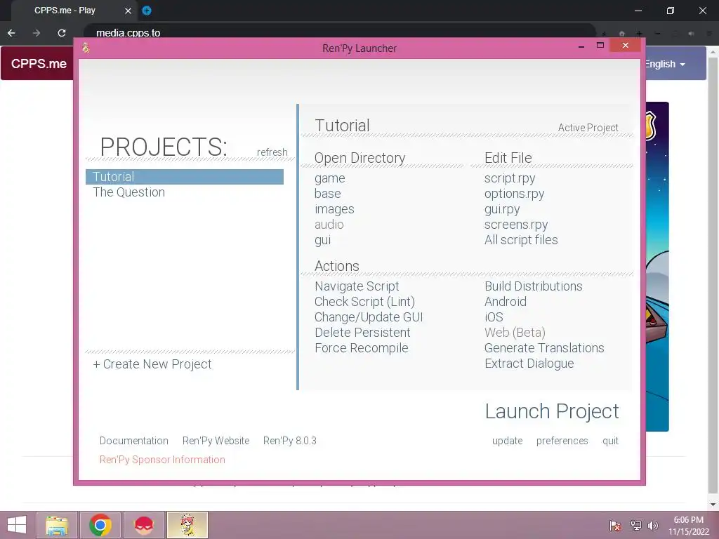The height and width of the screenshot is (539, 719).
Task: Click Delete Persistent
Action: (x=362, y=333)
